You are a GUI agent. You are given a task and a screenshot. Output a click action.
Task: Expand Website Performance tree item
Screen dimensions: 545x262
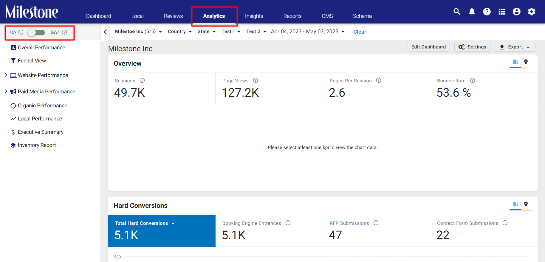point(6,75)
